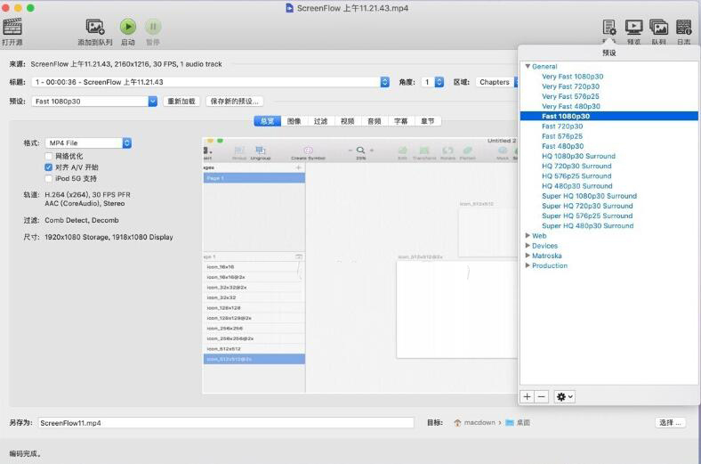This screenshot has height=464, width=701.
Task: Switch to the Summary tab
Action: coord(268,121)
